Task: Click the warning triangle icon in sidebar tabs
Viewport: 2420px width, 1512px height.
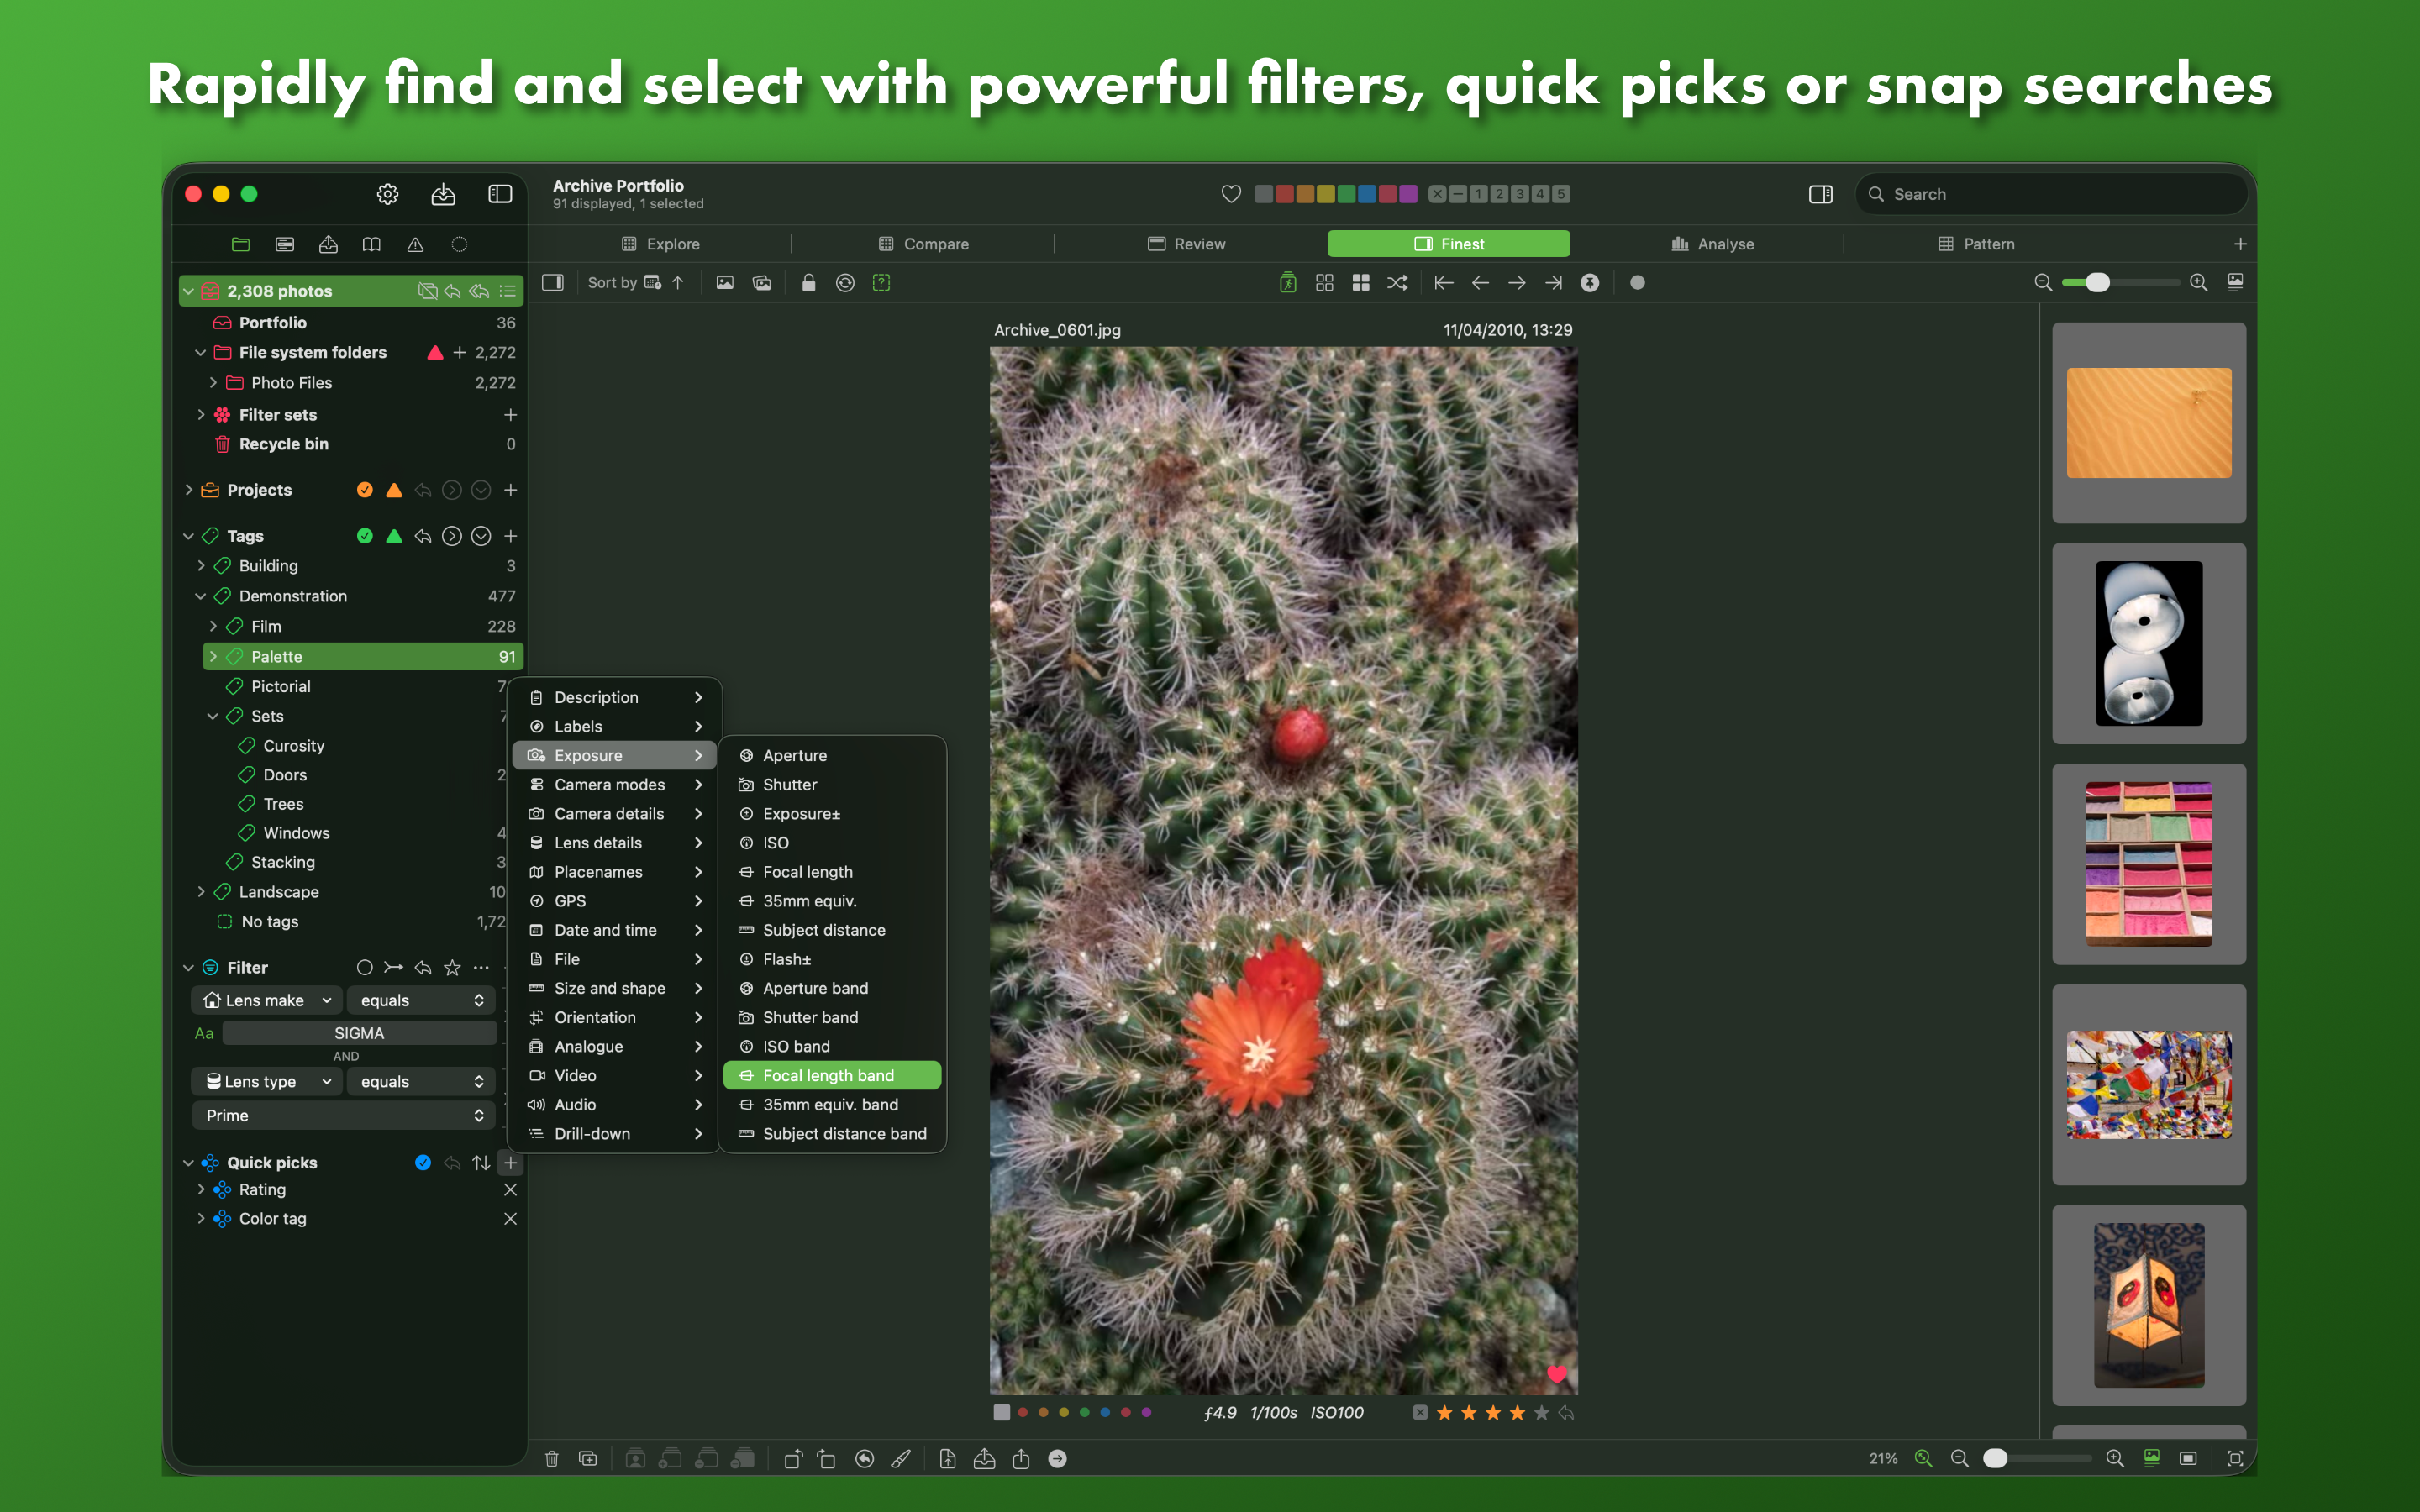Action: pyautogui.click(x=415, y=244)
